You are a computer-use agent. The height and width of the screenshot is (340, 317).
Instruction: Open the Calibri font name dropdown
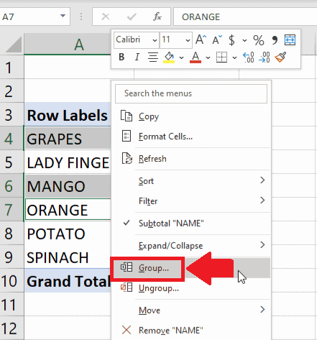tap(155, 40)
